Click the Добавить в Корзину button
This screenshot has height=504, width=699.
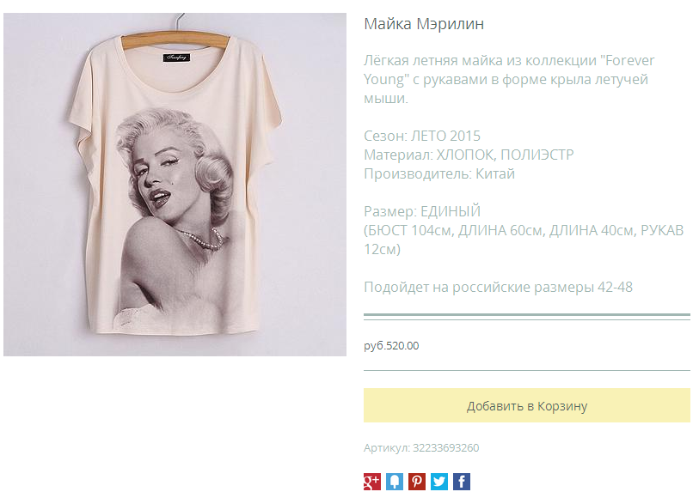[527, 405]
